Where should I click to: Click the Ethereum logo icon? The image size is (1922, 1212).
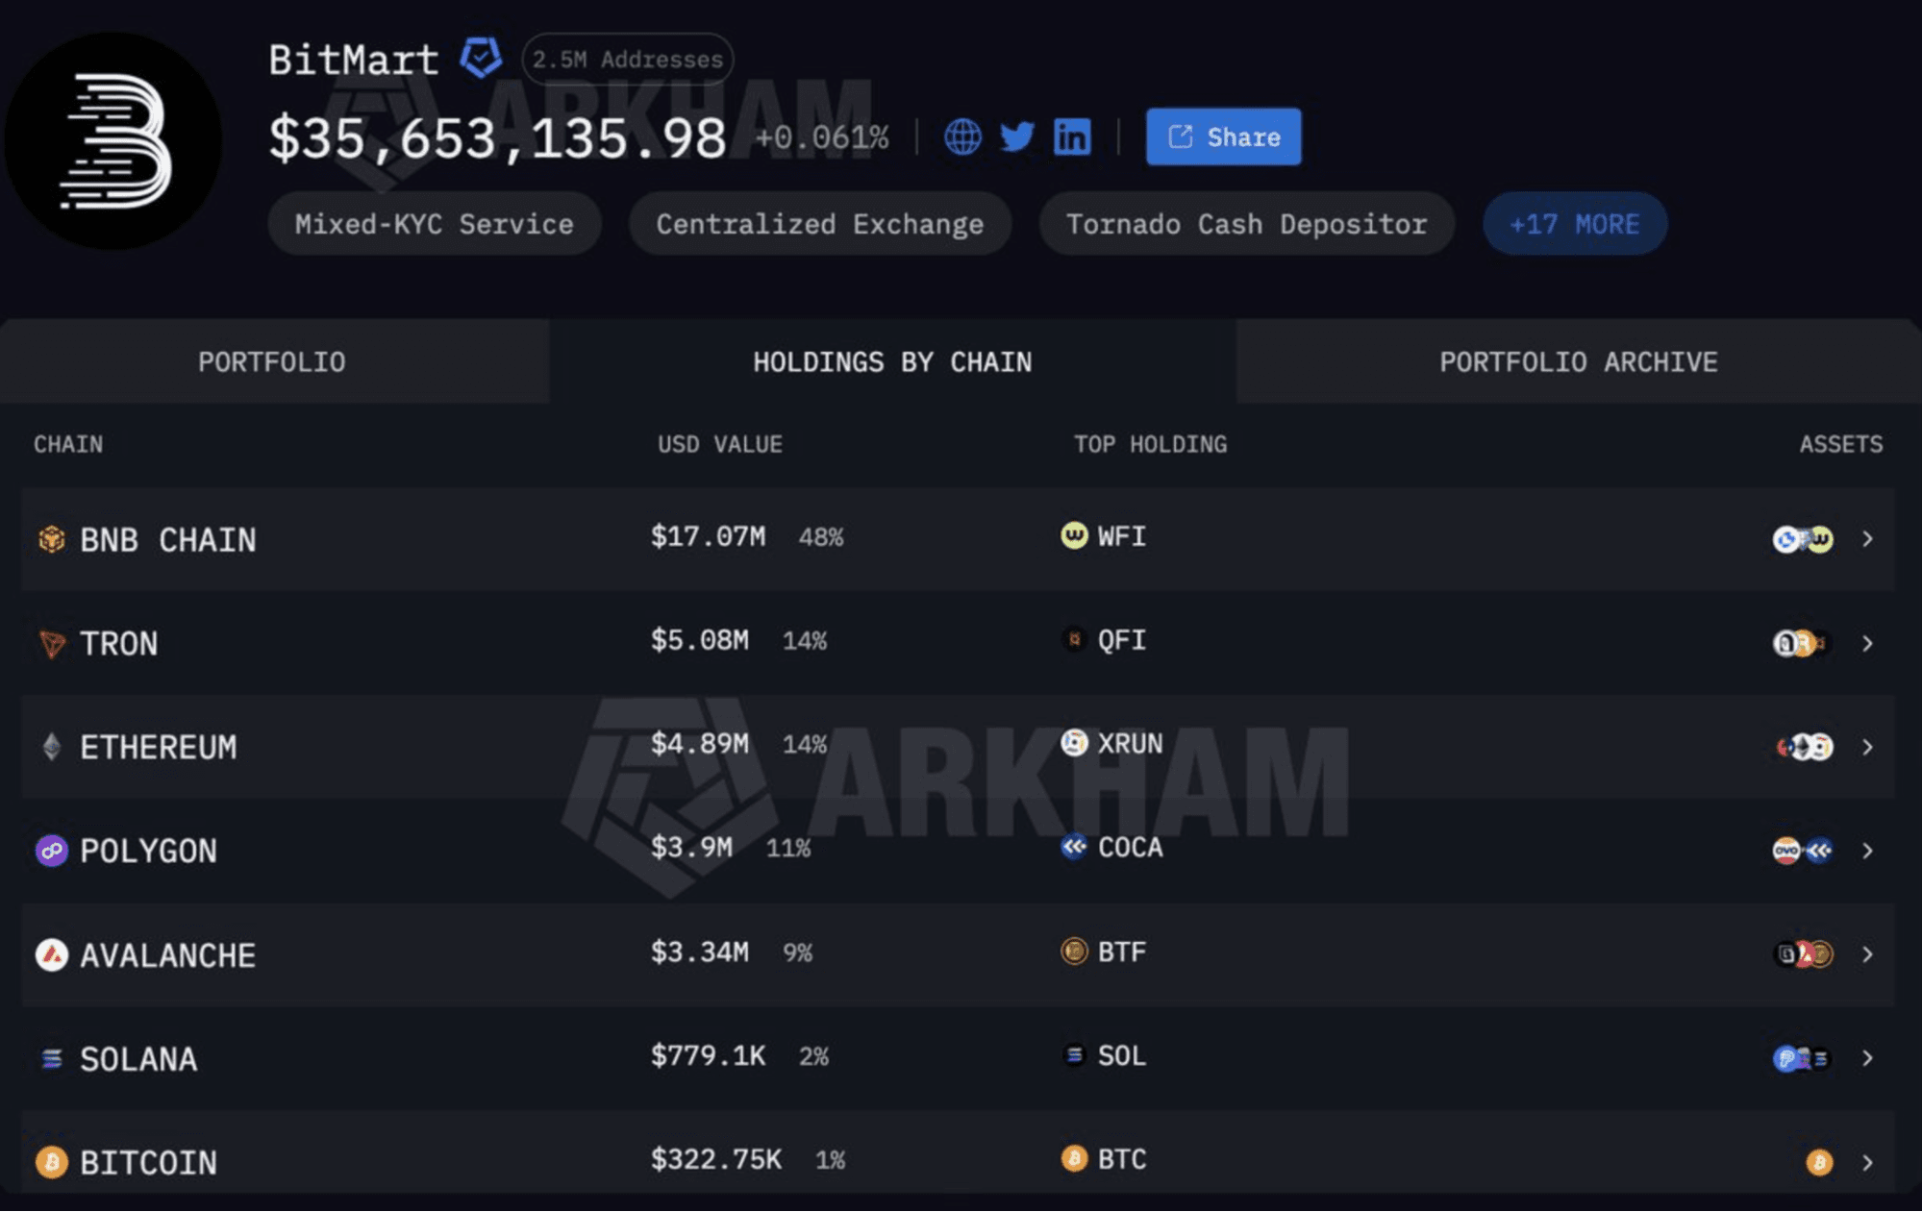pos(52,747)
